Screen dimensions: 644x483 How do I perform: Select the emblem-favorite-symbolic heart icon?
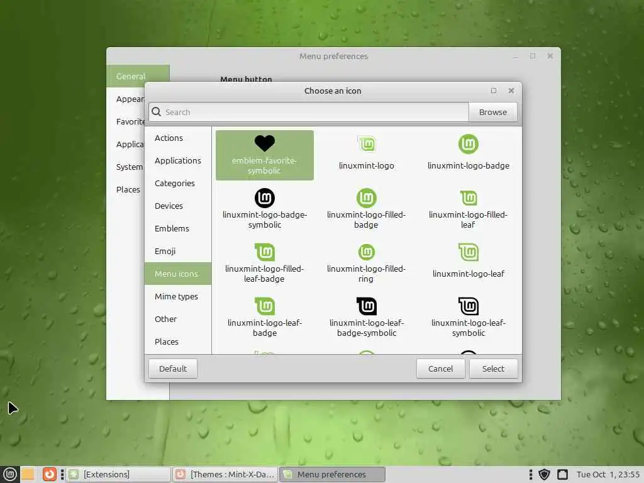click(265, 155)
